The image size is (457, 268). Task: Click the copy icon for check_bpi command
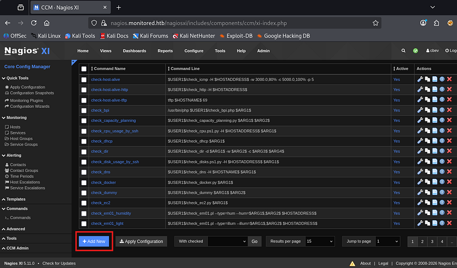(x=427, y=110)
